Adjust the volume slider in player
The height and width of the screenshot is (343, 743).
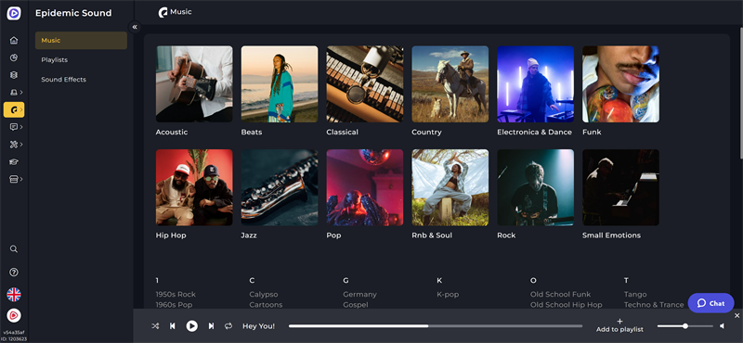tap(684, 326)
